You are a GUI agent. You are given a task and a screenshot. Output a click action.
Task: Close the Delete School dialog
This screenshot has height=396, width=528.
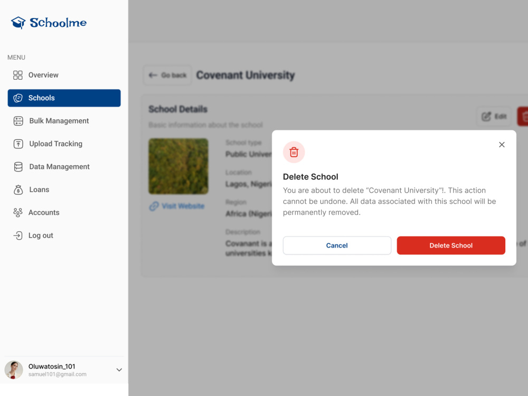click(x=502, y=145)
